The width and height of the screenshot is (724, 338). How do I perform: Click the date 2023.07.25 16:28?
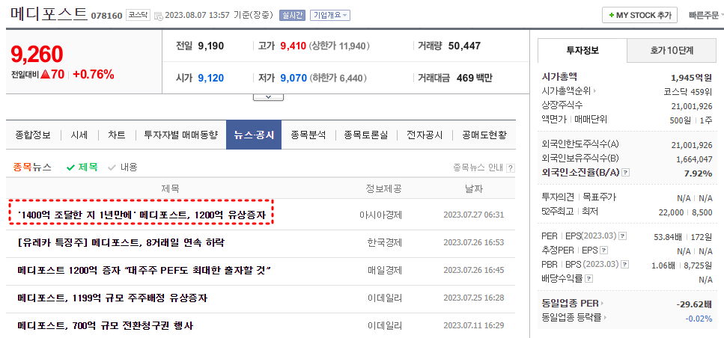473,298
